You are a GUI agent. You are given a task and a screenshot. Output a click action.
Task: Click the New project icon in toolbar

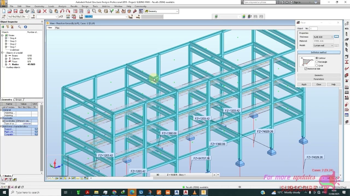[x=4, y=11]
